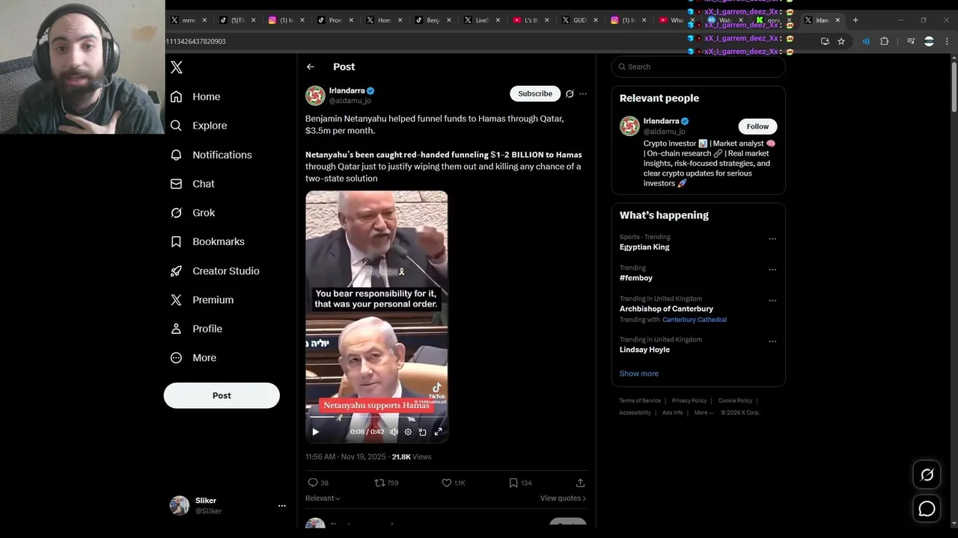Click the X logo in the sidebar
The height and width of the screenshot is (538, 958).
coord(177,67)
